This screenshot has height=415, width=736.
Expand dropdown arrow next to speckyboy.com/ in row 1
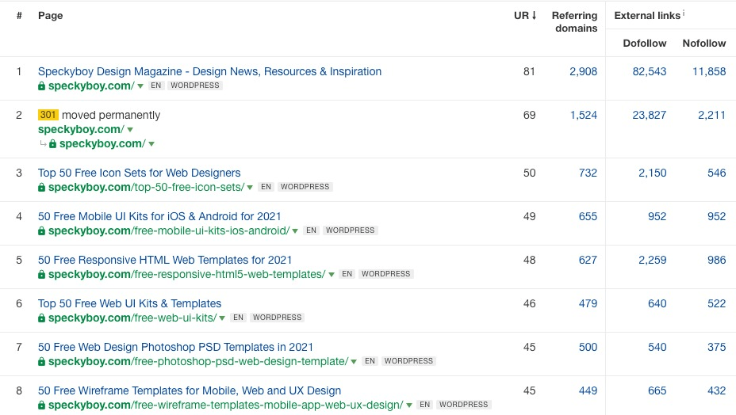click(140, 86)
